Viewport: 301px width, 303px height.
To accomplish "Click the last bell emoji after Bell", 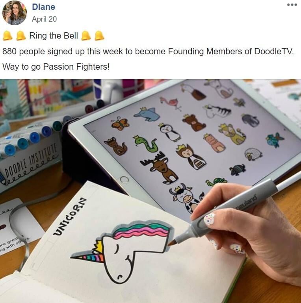I will [99, 35].
